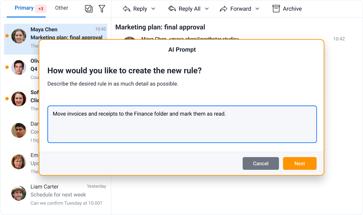Click inside the rule description text box
This screenshot has width=363, height=215.
tap(182, 124)
